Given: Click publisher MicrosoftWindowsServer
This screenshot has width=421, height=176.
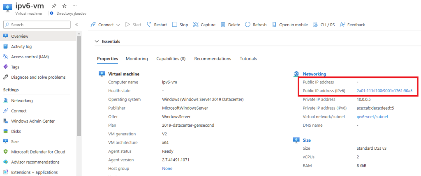Looking at the screenshot, I should pyautogui.click(x=185, y=108).
